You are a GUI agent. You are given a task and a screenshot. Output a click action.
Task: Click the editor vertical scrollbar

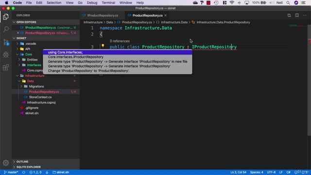click(309, 80)
